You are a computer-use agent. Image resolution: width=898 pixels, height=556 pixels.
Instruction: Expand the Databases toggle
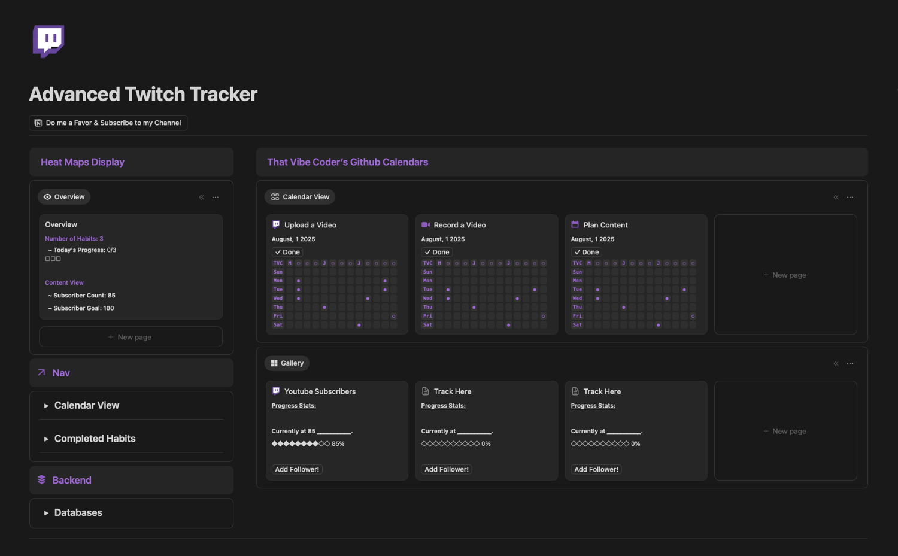46,513
